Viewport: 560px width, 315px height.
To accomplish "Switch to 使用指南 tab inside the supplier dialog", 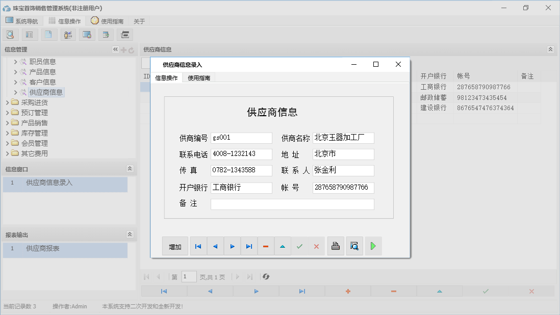I will 199,78.
